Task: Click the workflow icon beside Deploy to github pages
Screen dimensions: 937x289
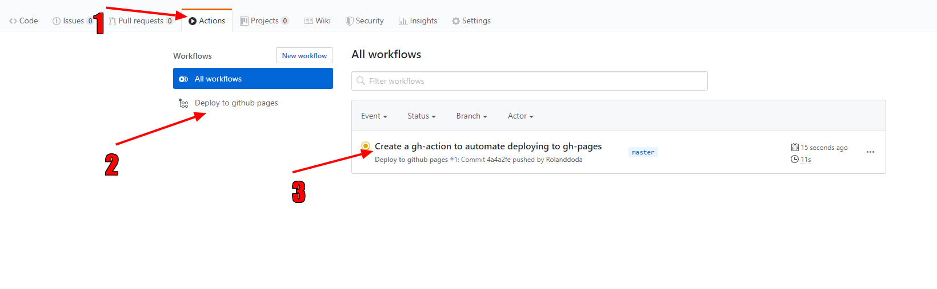Action: [183, 103]
